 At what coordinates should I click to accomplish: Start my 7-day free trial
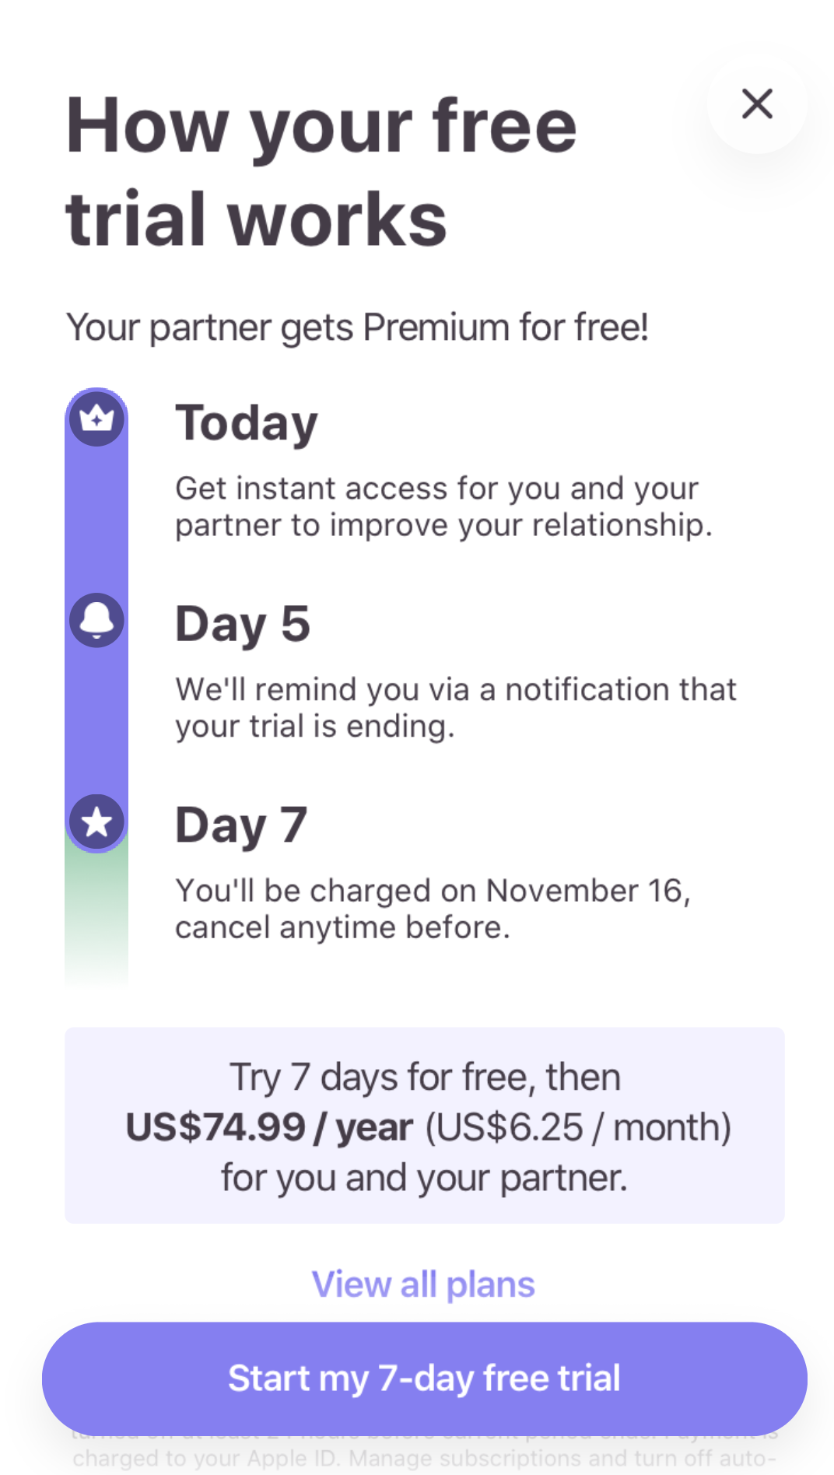coord(424,1378)
